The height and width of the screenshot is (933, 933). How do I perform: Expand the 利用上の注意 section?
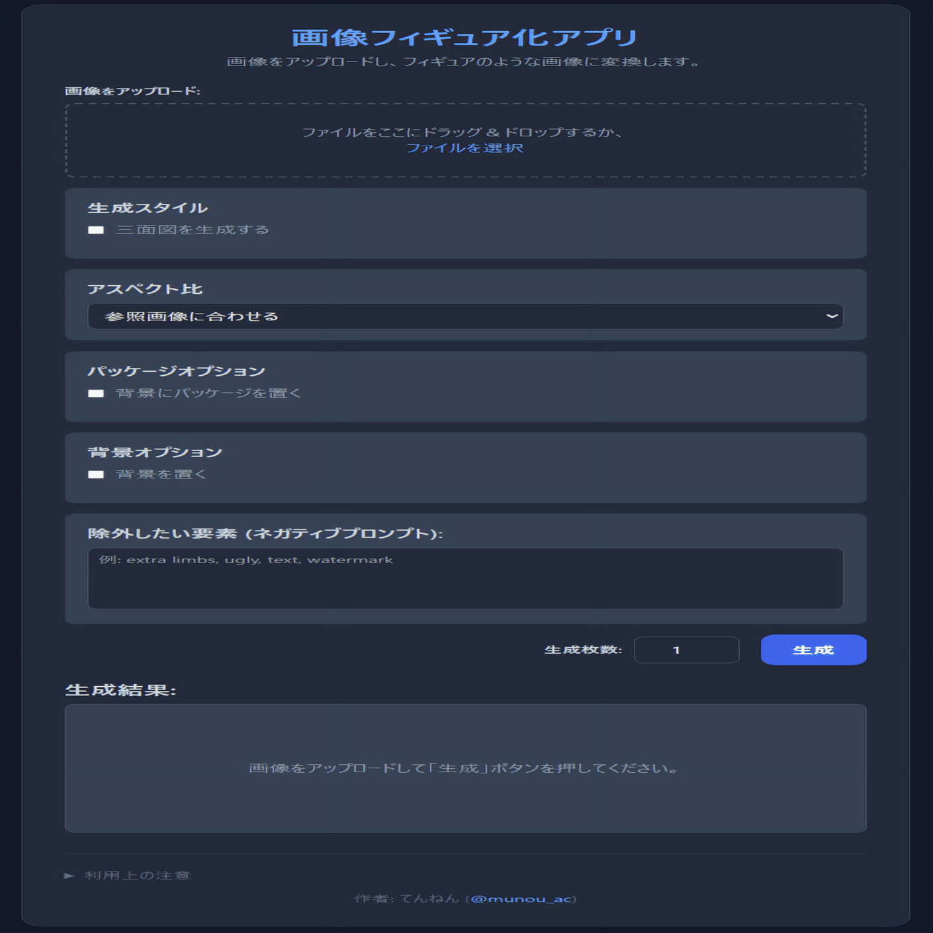[x=137, y=875]
